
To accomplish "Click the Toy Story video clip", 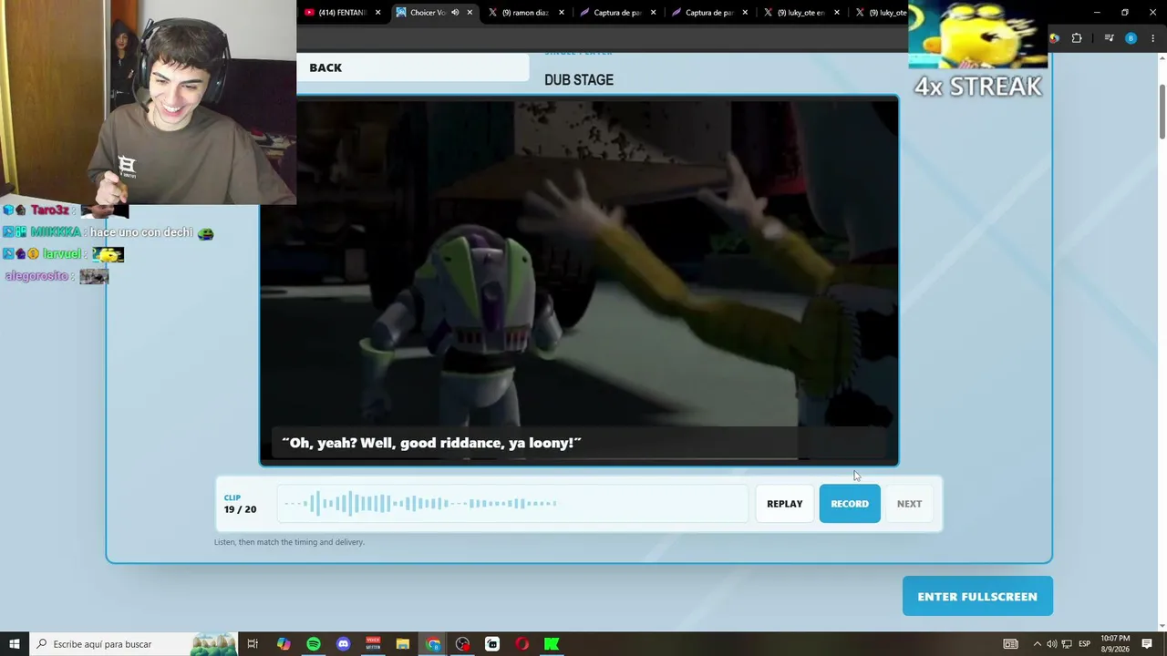I will (579, 281).
